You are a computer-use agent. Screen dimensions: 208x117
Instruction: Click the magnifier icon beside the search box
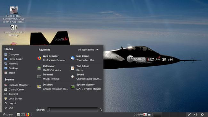(x=101, y=110)
